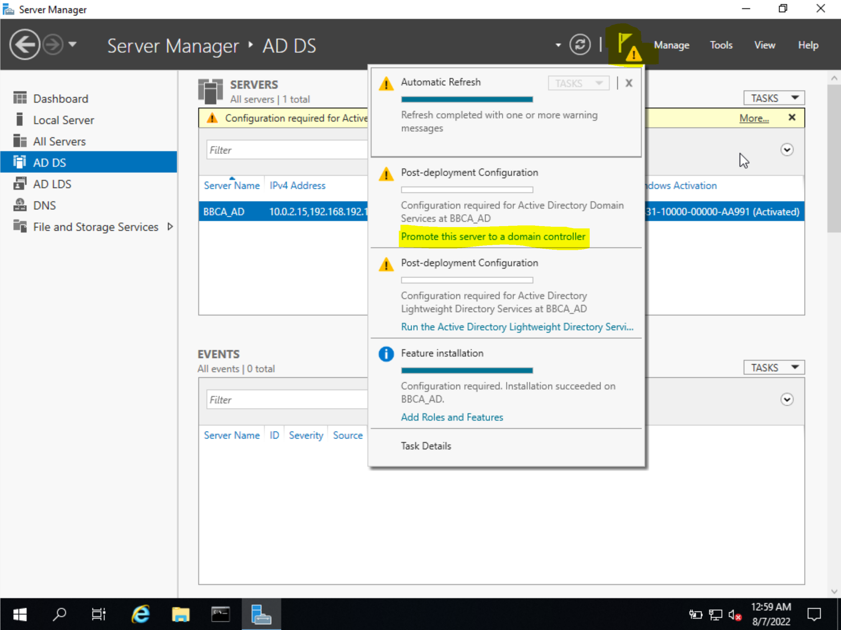Open the Tools menu
The width and height of the screenshot is (841, 630).
[x=721, y=45]
